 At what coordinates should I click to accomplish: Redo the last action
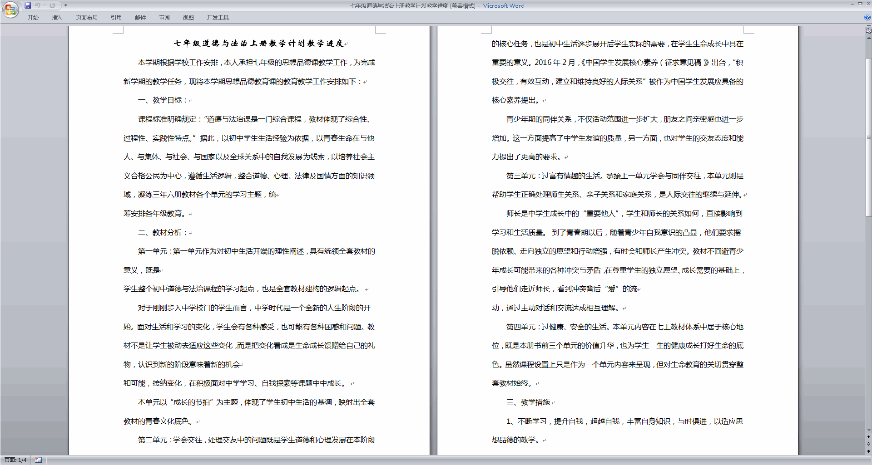coord(52,5)
